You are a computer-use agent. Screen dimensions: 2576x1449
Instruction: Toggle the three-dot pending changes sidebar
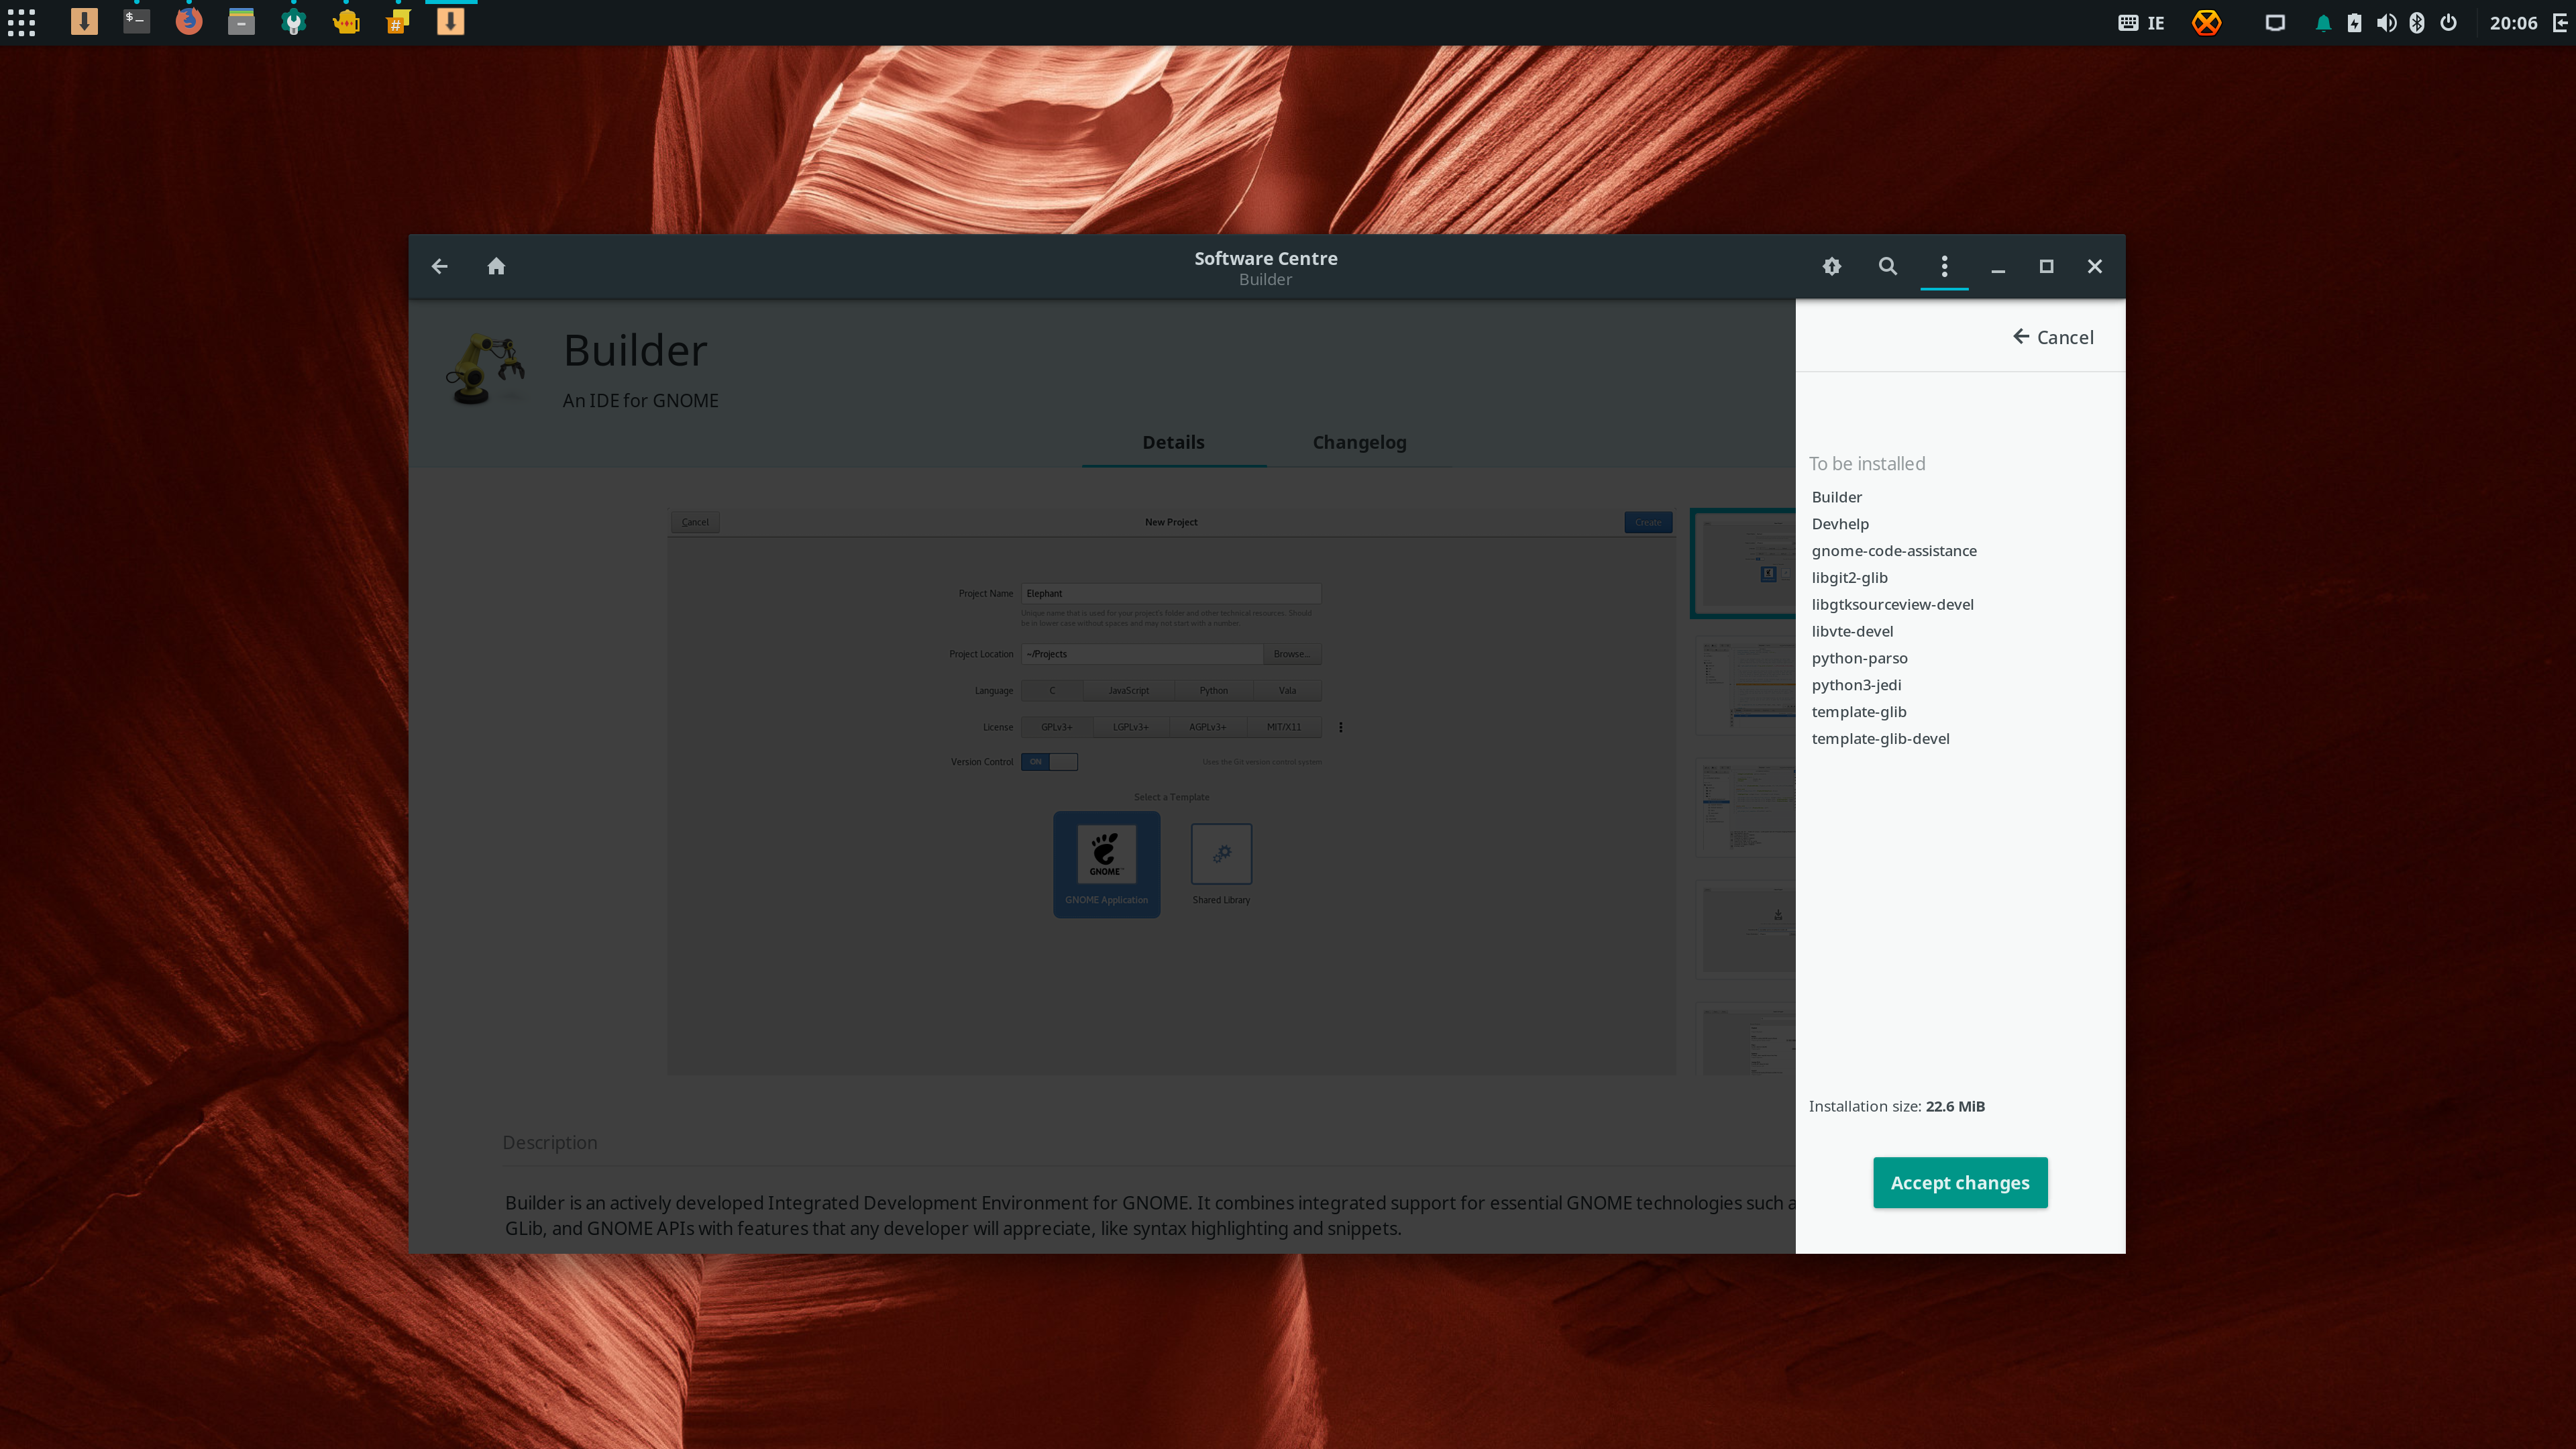pyautogui.click(x=1944, y=266)
